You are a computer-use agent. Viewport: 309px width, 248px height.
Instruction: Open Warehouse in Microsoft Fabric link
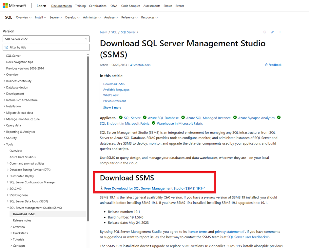pyautogui.click(x=180, y=123)
